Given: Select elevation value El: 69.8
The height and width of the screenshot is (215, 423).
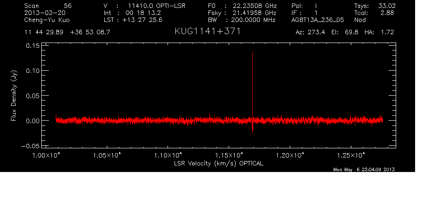Looking at the screenshot, I should click(x=345, y=32).
